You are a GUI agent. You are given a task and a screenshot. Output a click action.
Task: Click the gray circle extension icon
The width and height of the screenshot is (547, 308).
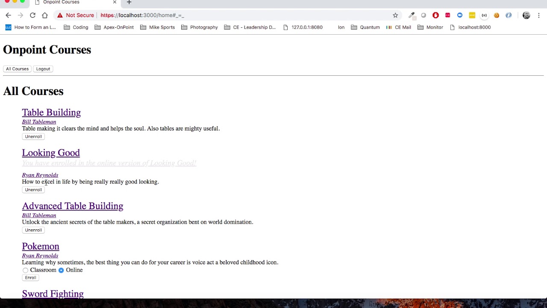click(x=423, y=15)
